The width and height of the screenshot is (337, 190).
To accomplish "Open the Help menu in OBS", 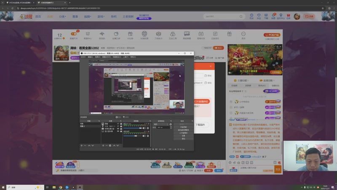I will [x=133, y=57].
